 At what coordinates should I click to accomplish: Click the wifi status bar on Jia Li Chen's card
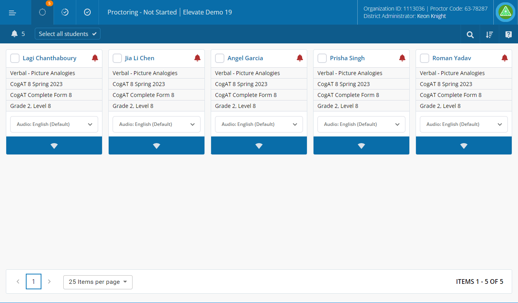(156, 145)
